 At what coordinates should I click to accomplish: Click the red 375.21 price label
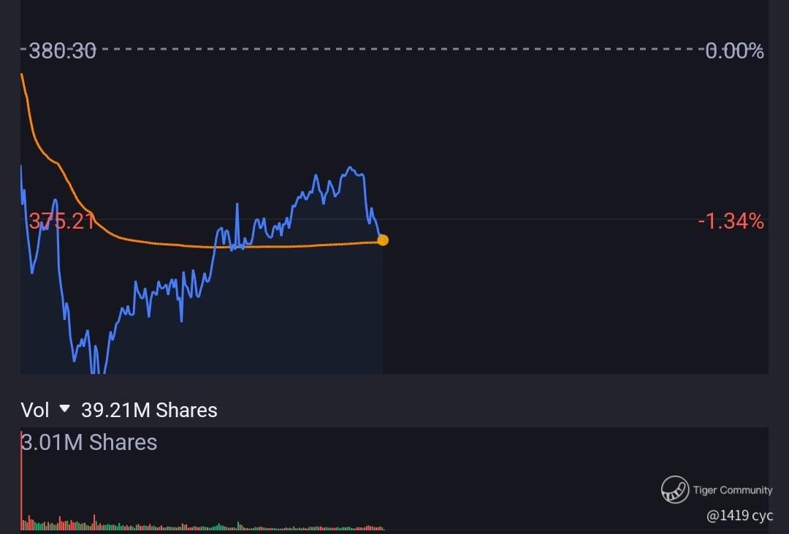pos(61,221)
